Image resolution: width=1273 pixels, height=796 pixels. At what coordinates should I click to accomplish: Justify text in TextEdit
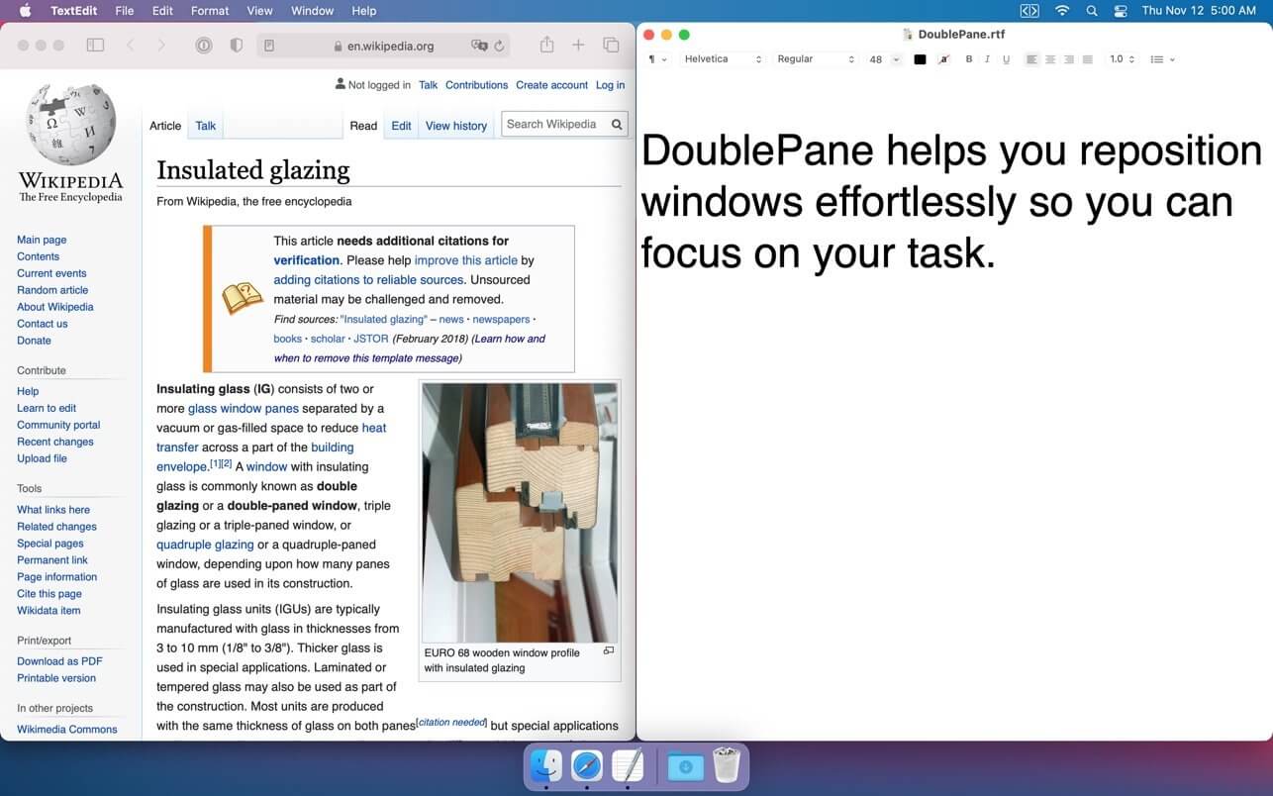click(1088, 59)
